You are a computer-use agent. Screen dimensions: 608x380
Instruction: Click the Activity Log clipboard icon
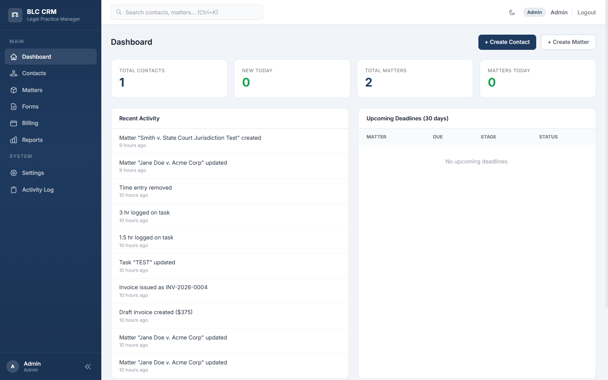click(14, 190)
